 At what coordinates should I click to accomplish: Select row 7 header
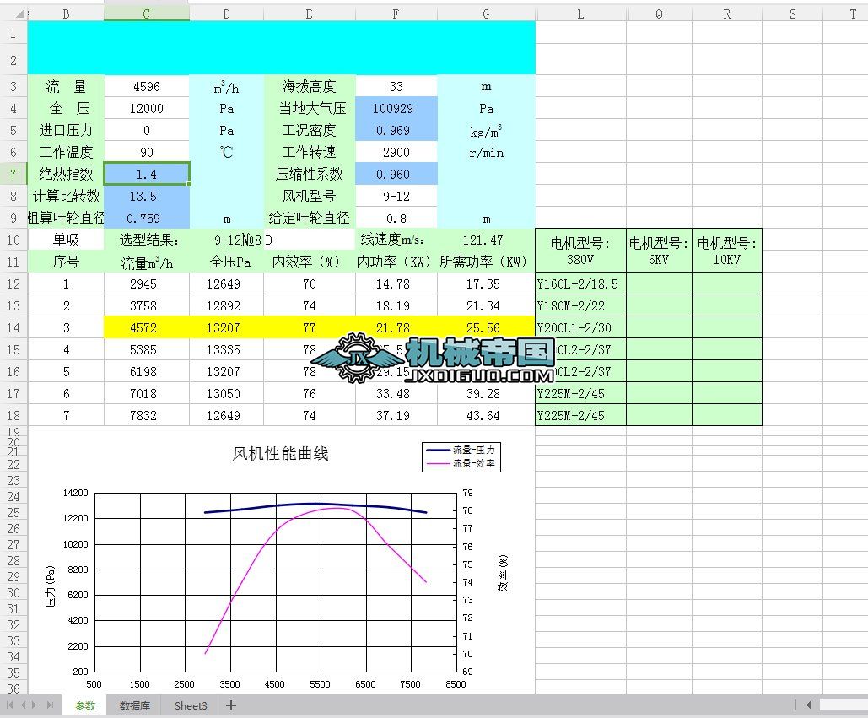13,175
